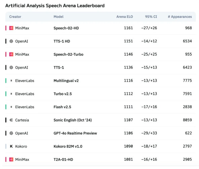Sort by the Creator column header

(x=15, y=17)
